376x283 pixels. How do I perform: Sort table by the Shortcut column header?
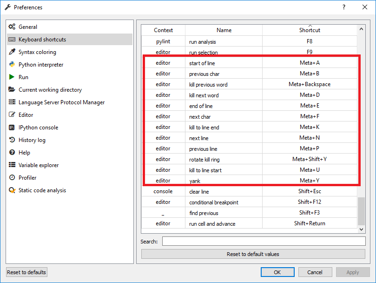pyautogui.click(x=310, y=30)
